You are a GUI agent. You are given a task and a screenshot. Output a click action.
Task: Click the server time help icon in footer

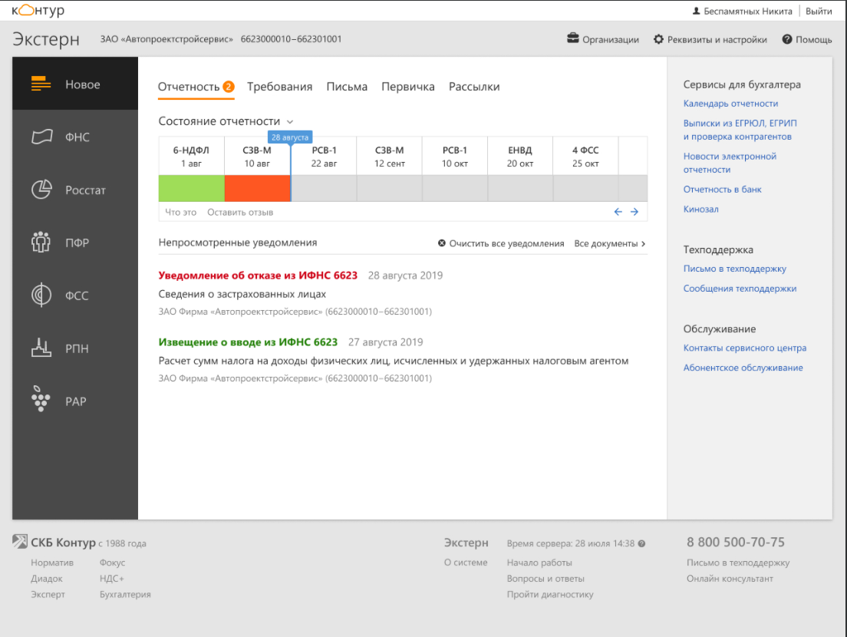click(641, 543)
